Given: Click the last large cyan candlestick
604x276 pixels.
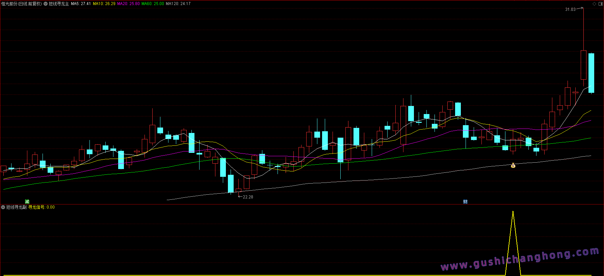Looking at the screenshot, I should [x=591, y=73].
